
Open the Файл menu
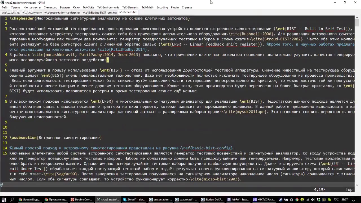click(5, 7)
